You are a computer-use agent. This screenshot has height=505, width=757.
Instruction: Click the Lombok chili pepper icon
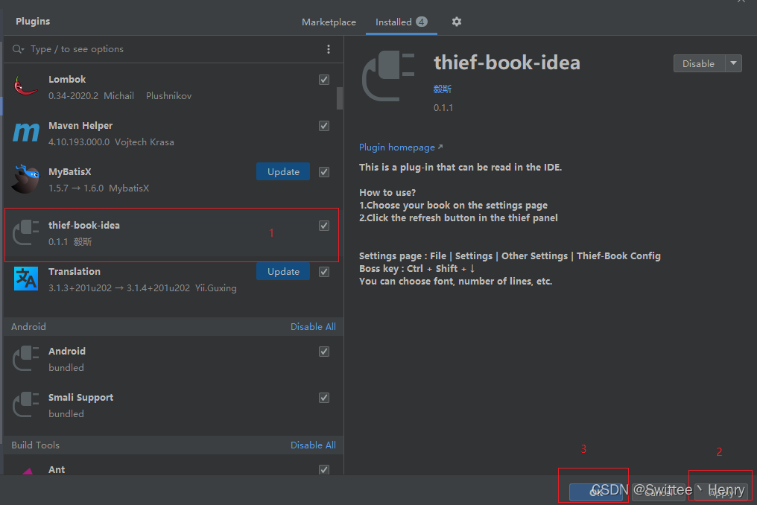coord(25,86)
